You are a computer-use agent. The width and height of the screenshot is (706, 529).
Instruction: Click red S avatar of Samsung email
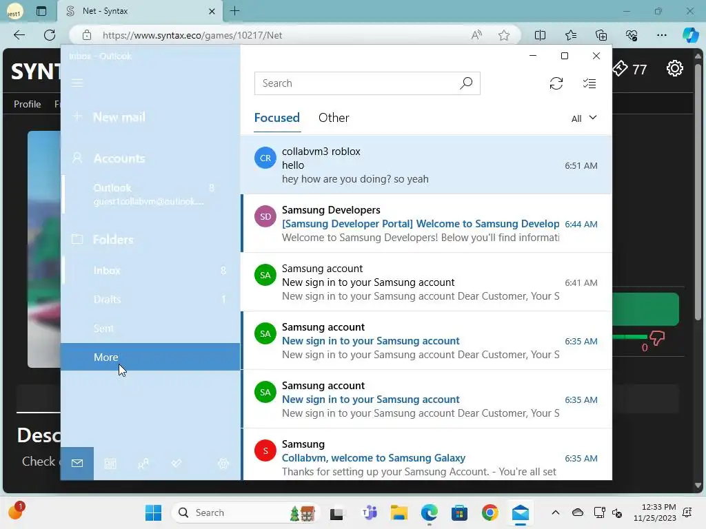(x=265, y=450)
